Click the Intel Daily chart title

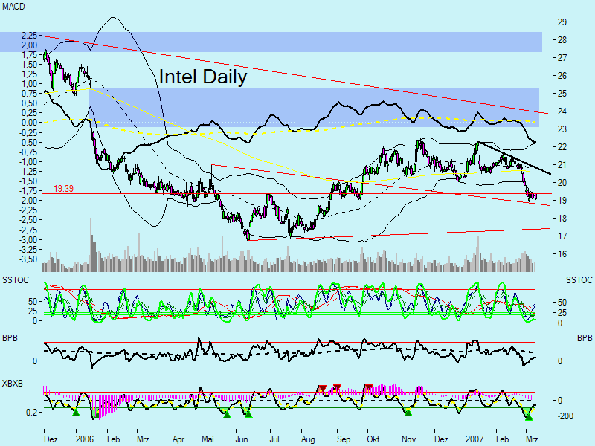[x=202, y=77]
